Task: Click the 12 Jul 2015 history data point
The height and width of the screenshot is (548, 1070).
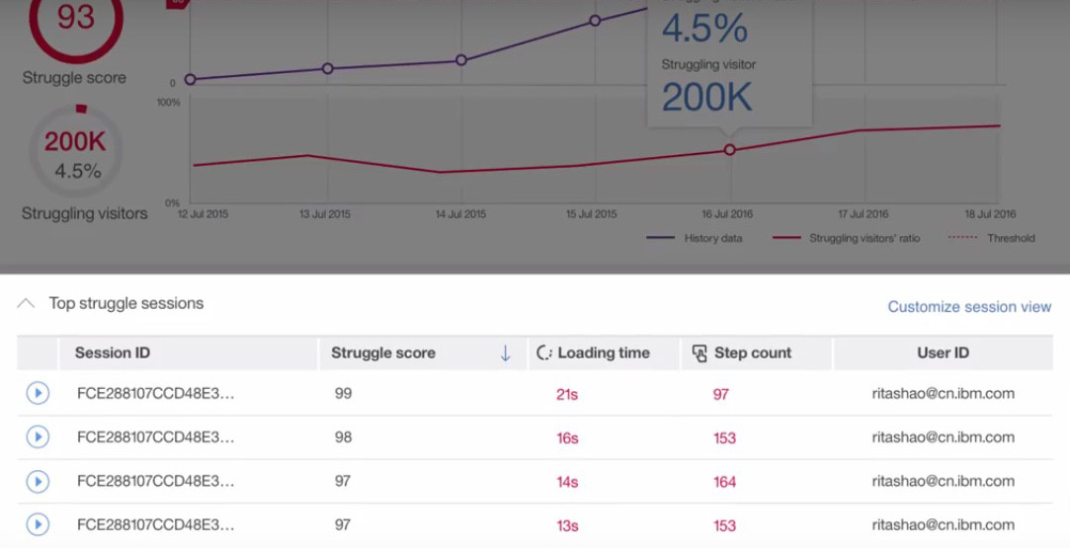Action: [x=191, y=80]
